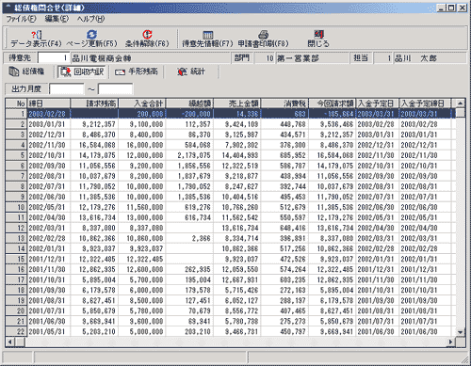This screenshot has width=471, height=366.
Task: Click the horizontal scrollbar left arrow
Action: coord(10,342)
